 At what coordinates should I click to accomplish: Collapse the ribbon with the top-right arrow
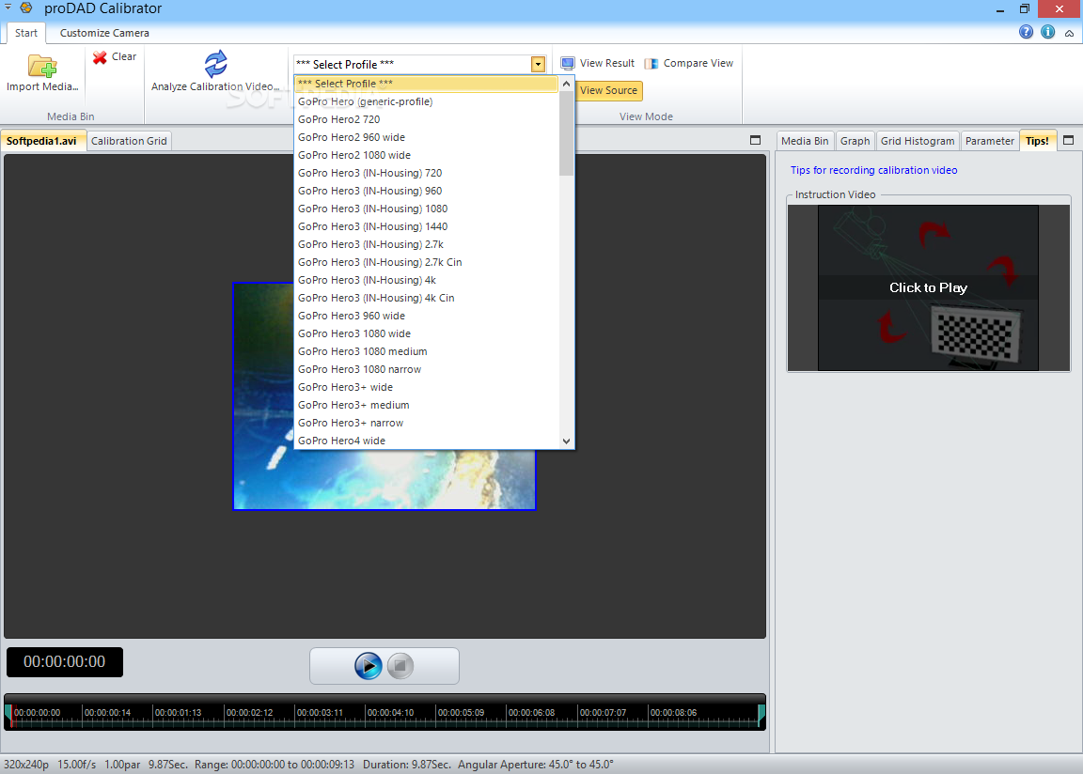(1069, 33)
